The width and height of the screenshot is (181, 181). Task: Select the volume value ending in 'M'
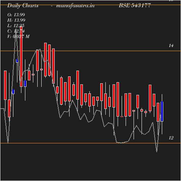(x=18, y=37)
